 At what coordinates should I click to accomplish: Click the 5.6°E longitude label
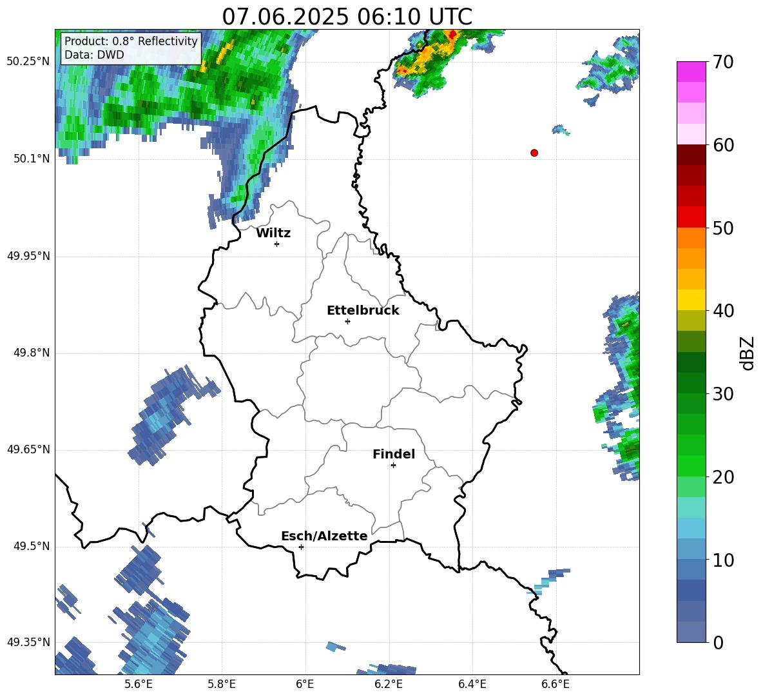coord(138,684)
